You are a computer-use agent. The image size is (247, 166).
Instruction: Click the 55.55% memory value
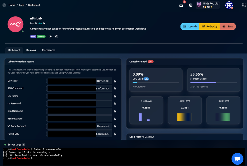click(x=197, y=74)
